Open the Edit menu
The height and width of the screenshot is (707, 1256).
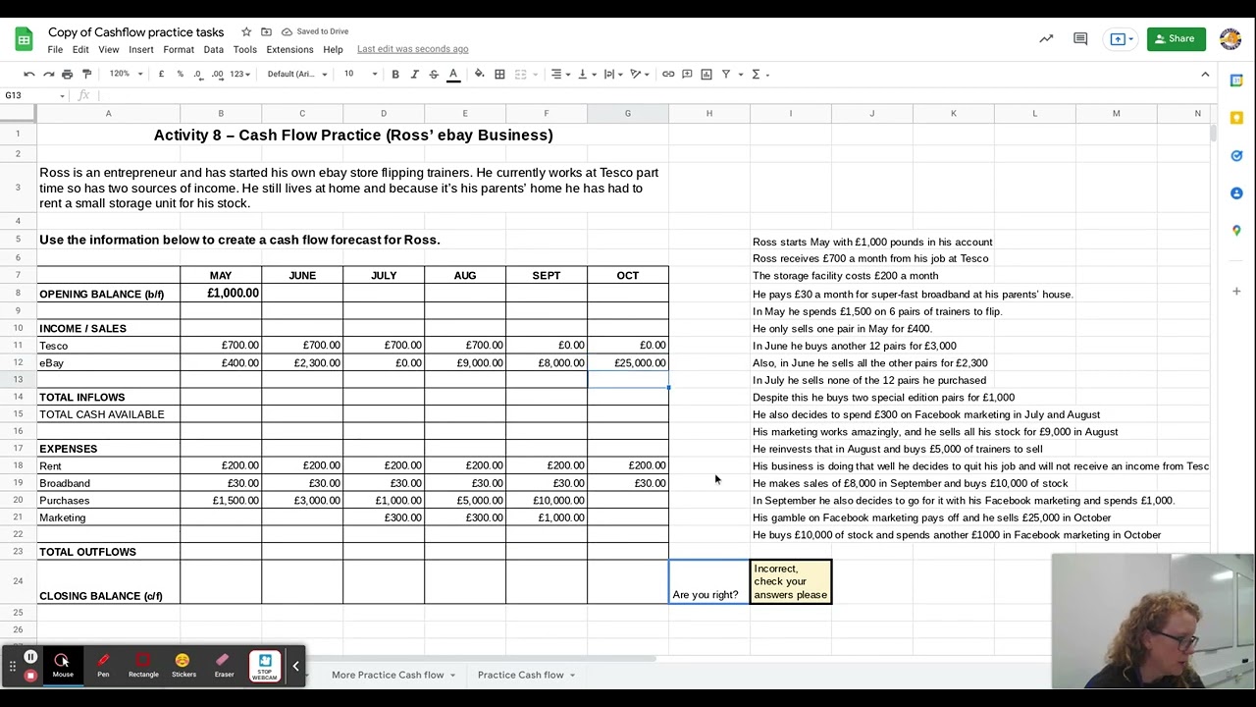coord(80,49)
